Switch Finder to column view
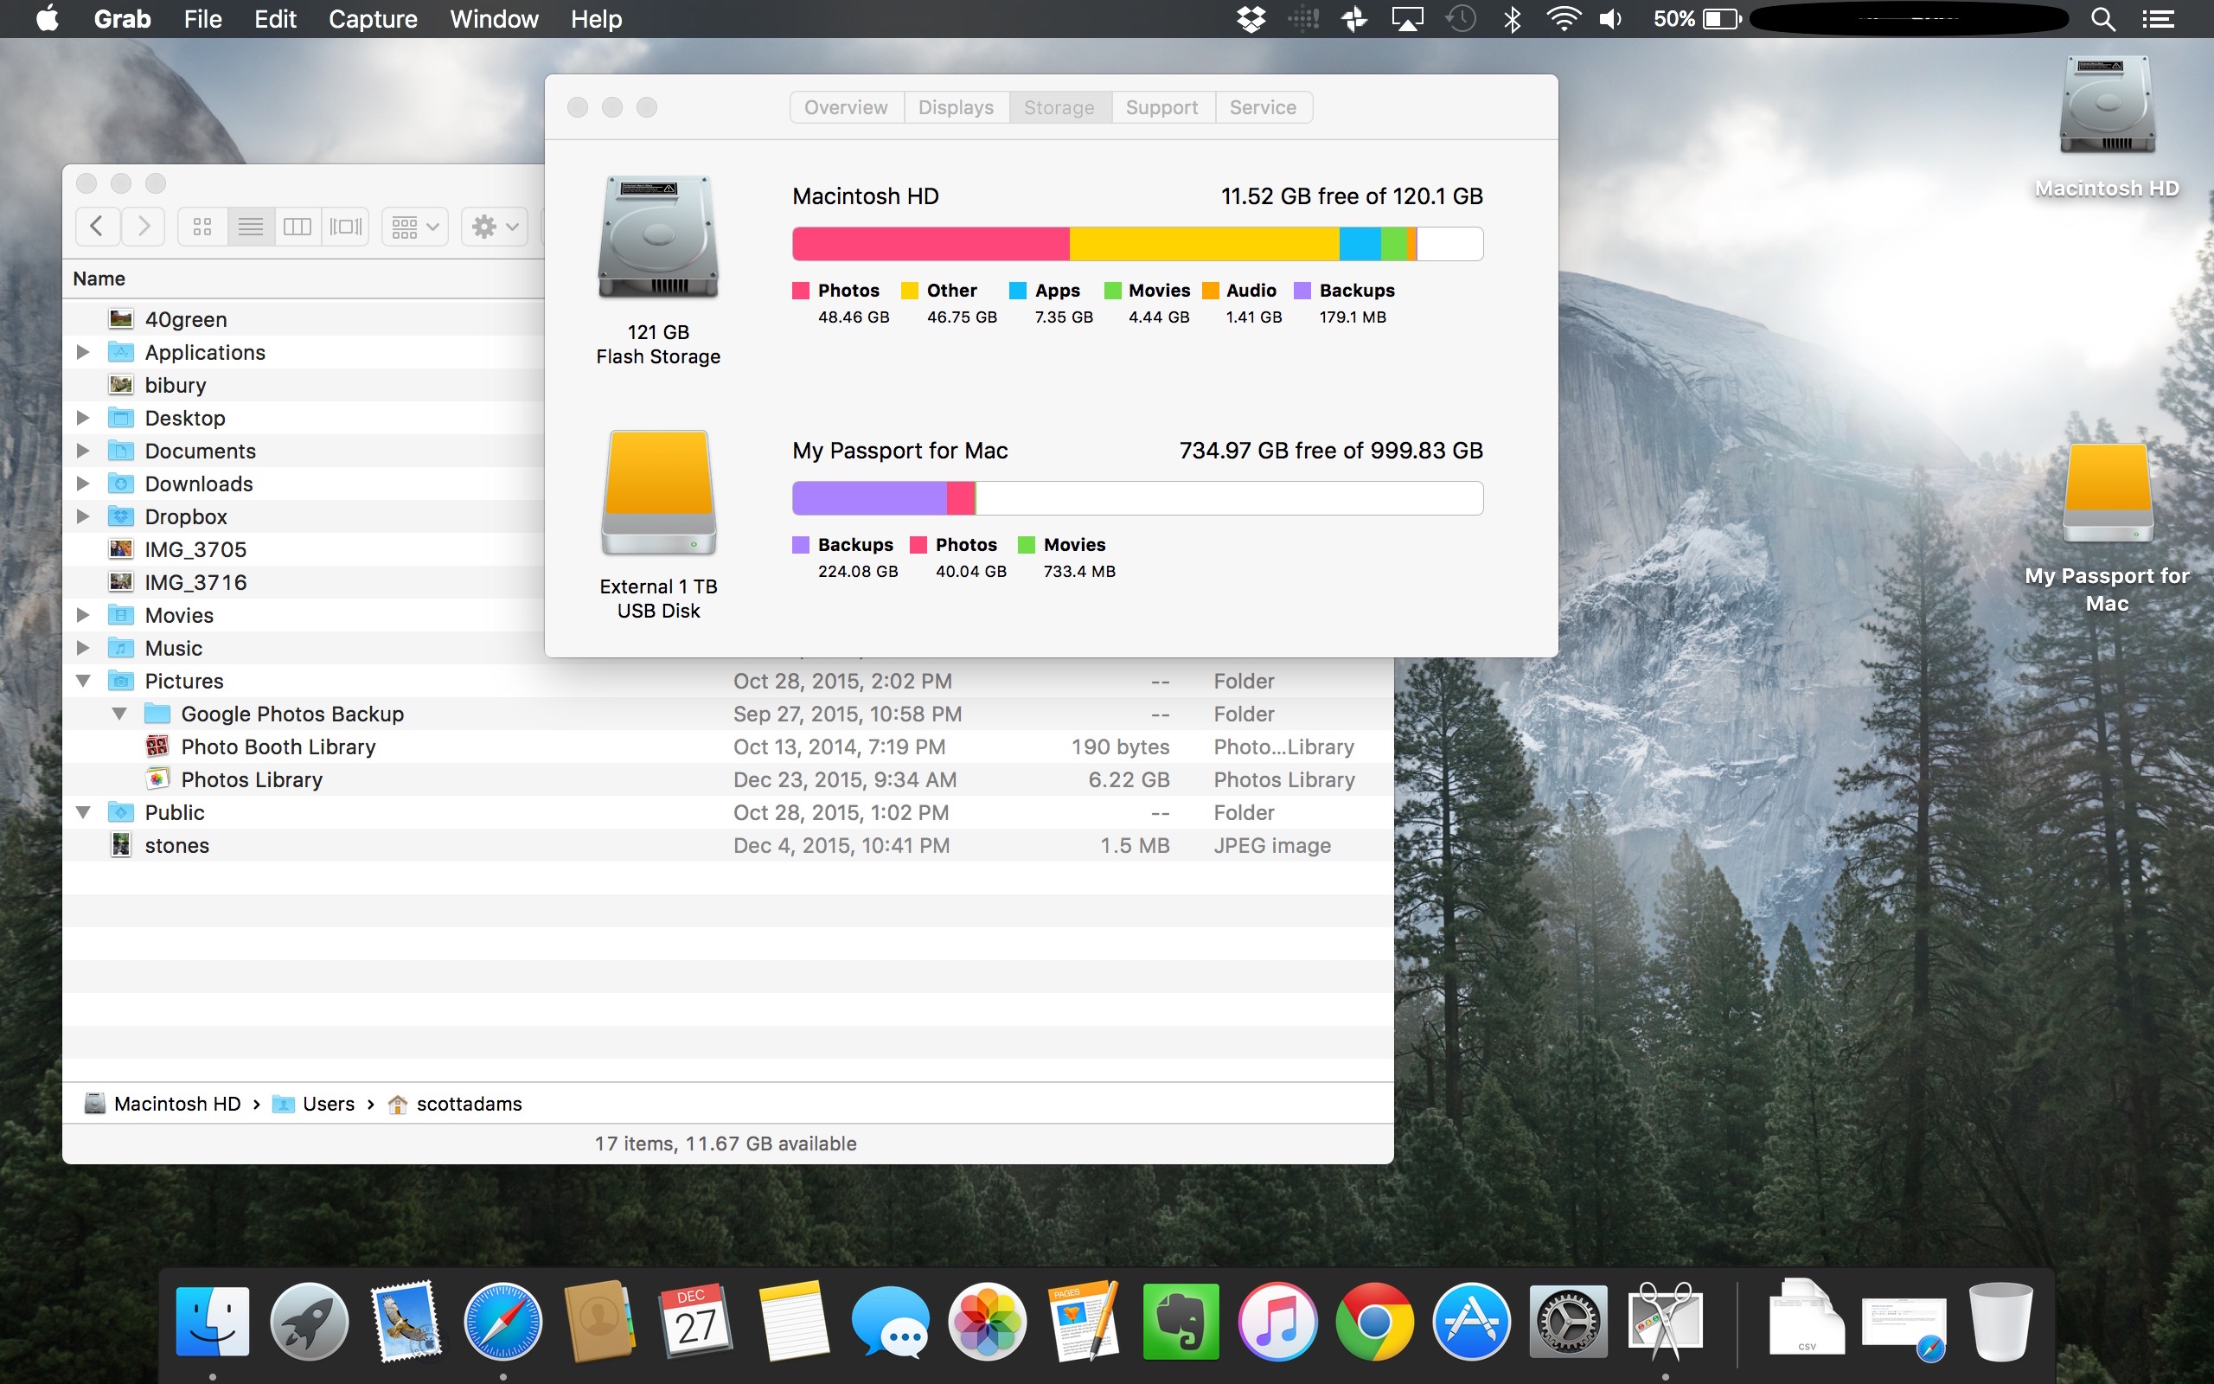This screenshot has height=1384, width=2214. click(x=298, y=226)
